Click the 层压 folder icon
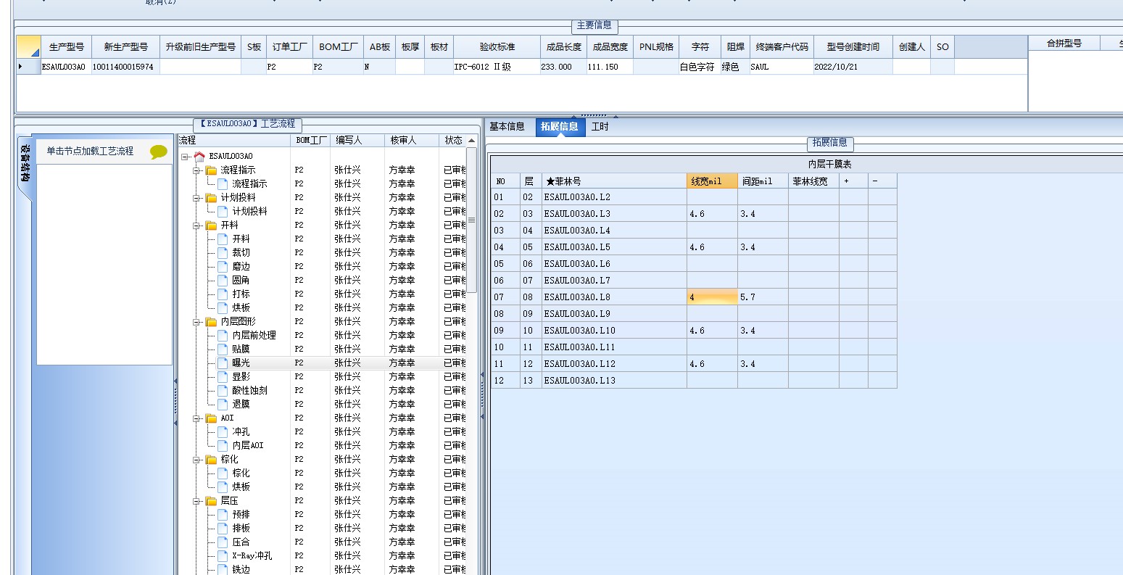1123x575 pixels. [x=211, y=500]
